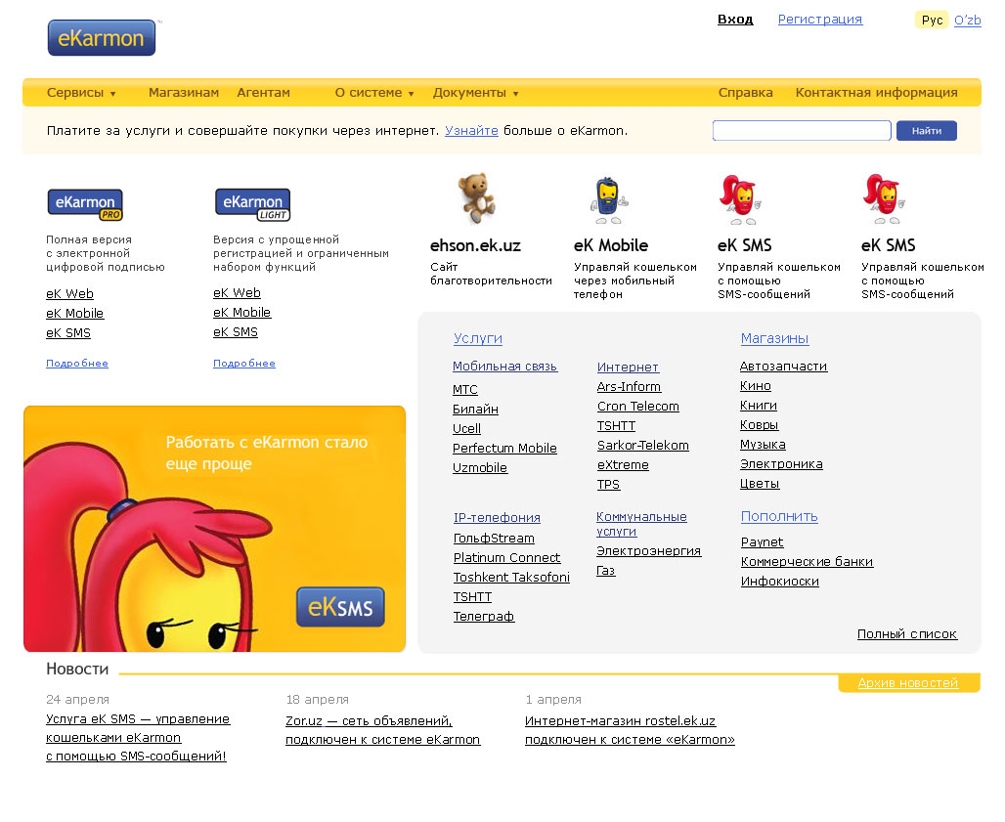Select the Paynet top-up option
This screenshot has width=1005, height=822.
[762, 542]
